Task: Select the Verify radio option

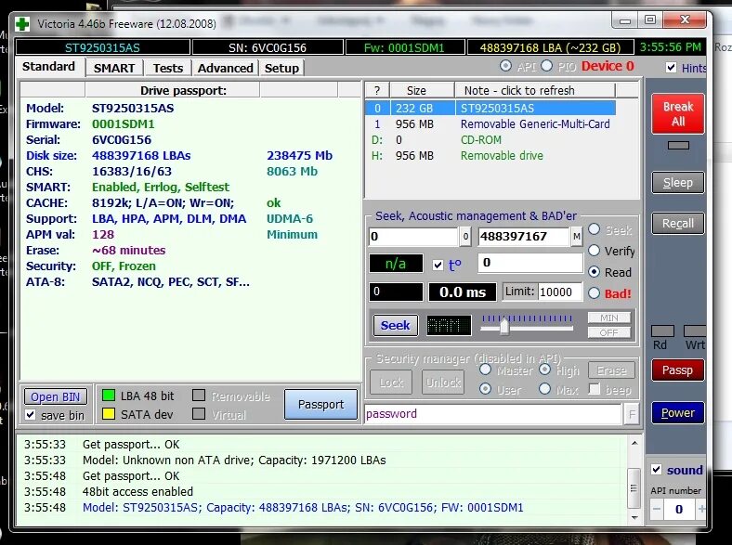Action: [x=594, y=251]
